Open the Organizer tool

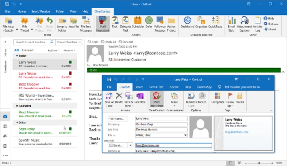tap(201, 22)
